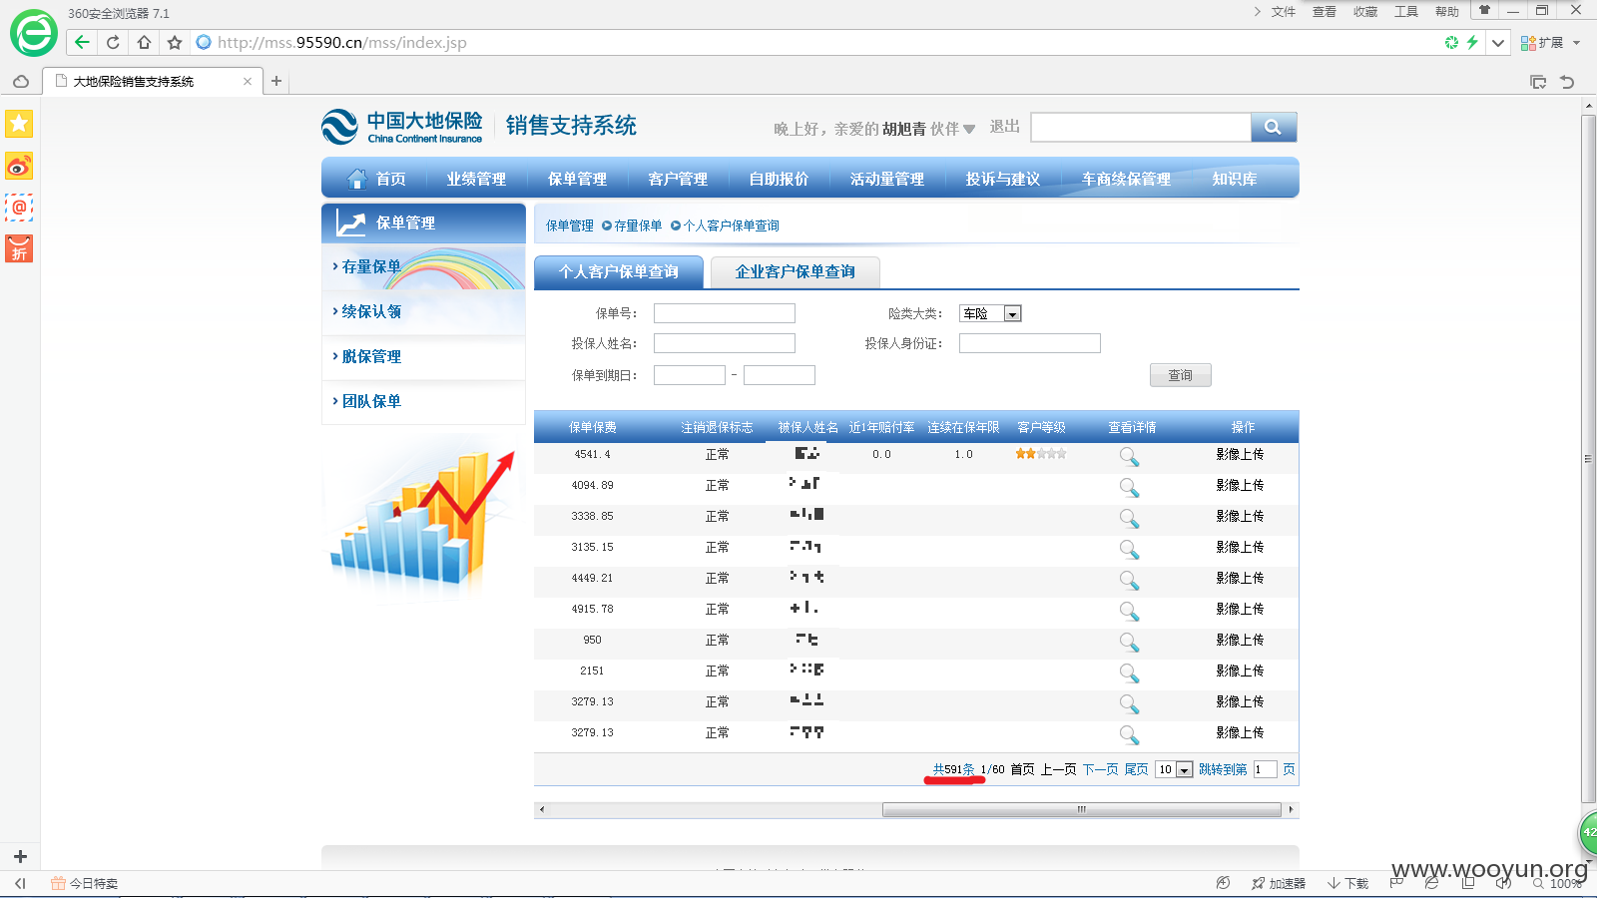View details for the 3135.15 policy row
This screenshot has height=898, width=1597.
point(1129,549)
